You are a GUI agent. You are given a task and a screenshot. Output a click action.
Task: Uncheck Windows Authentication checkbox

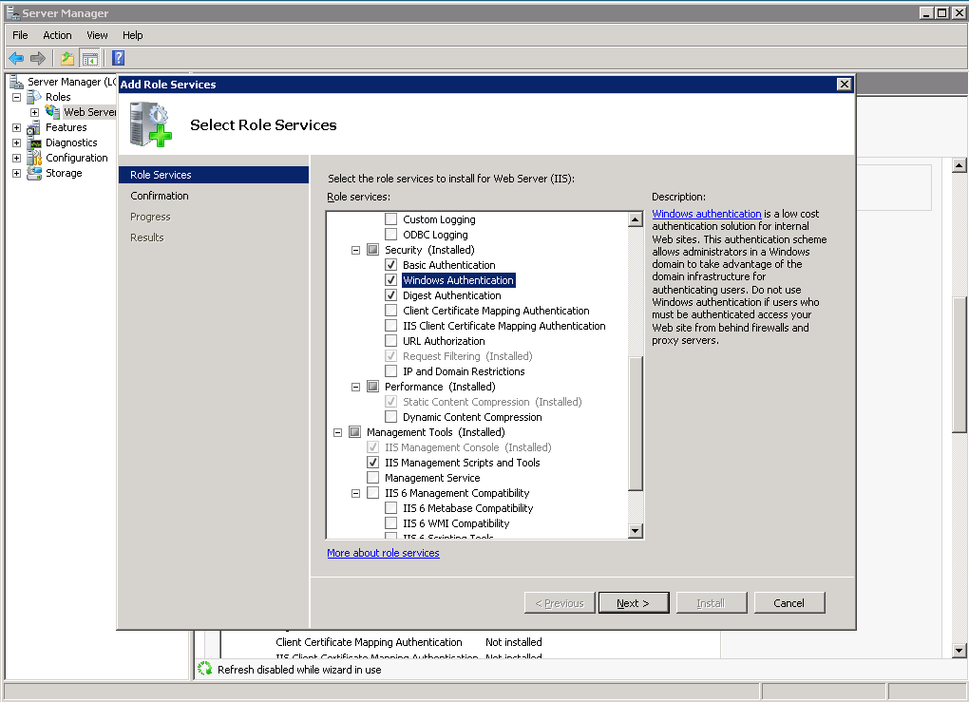coord(390,280)
